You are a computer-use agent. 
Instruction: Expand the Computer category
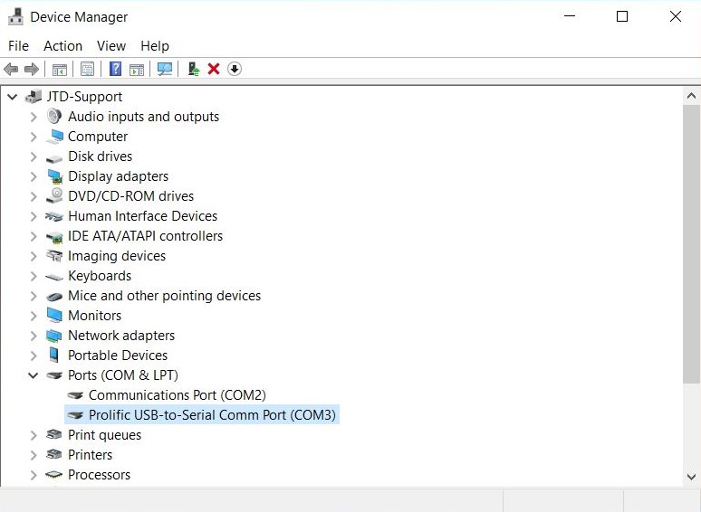click(34, 137)
